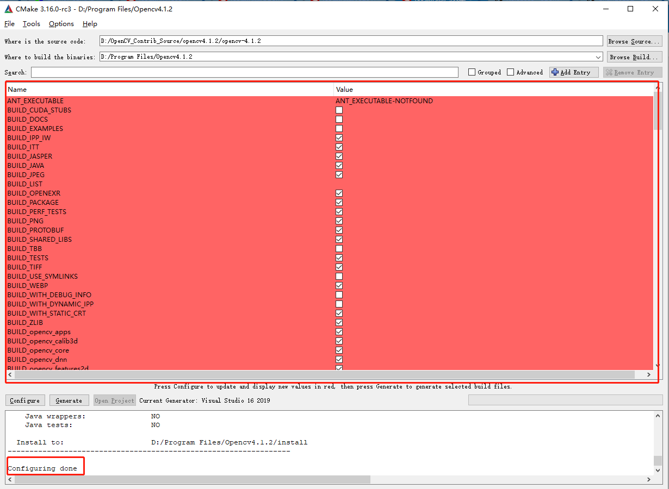669x489 pixels.
Task: Open the Tools menu
Action: [31, 24]
